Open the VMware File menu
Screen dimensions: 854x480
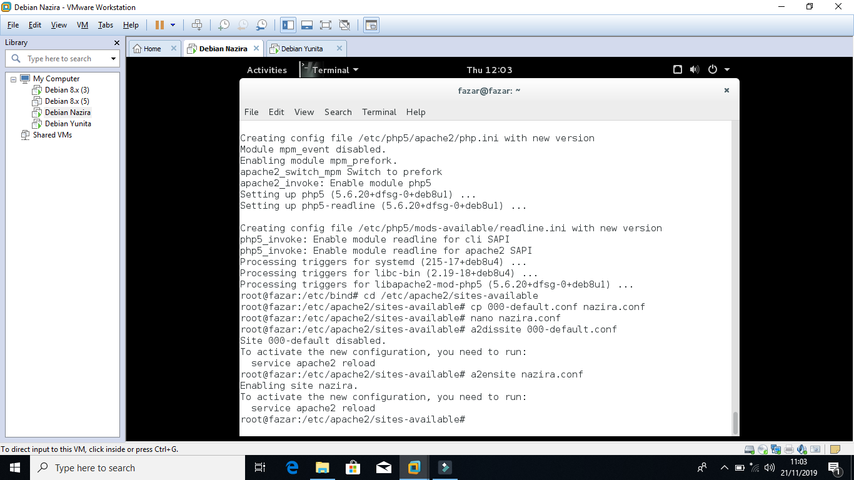13,25
